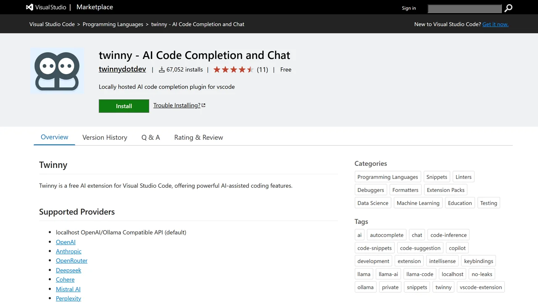Open the Cohere provider link
Screen dimensions: 538x303
(x=65, y=279)
